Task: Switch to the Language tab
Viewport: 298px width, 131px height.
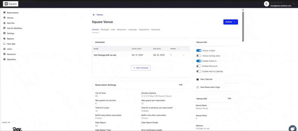Action: (x=132, y=30)
